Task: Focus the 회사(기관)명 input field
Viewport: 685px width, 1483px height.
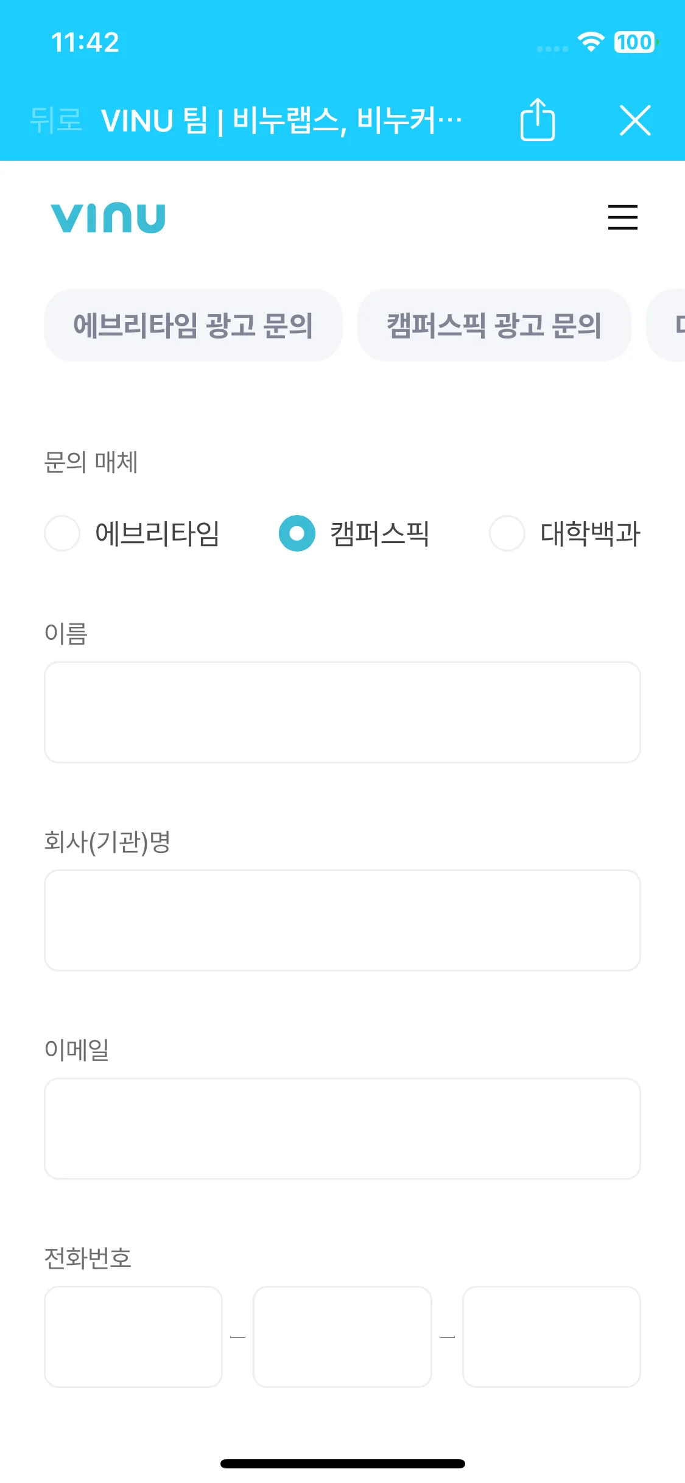Action: pos(342,920)
